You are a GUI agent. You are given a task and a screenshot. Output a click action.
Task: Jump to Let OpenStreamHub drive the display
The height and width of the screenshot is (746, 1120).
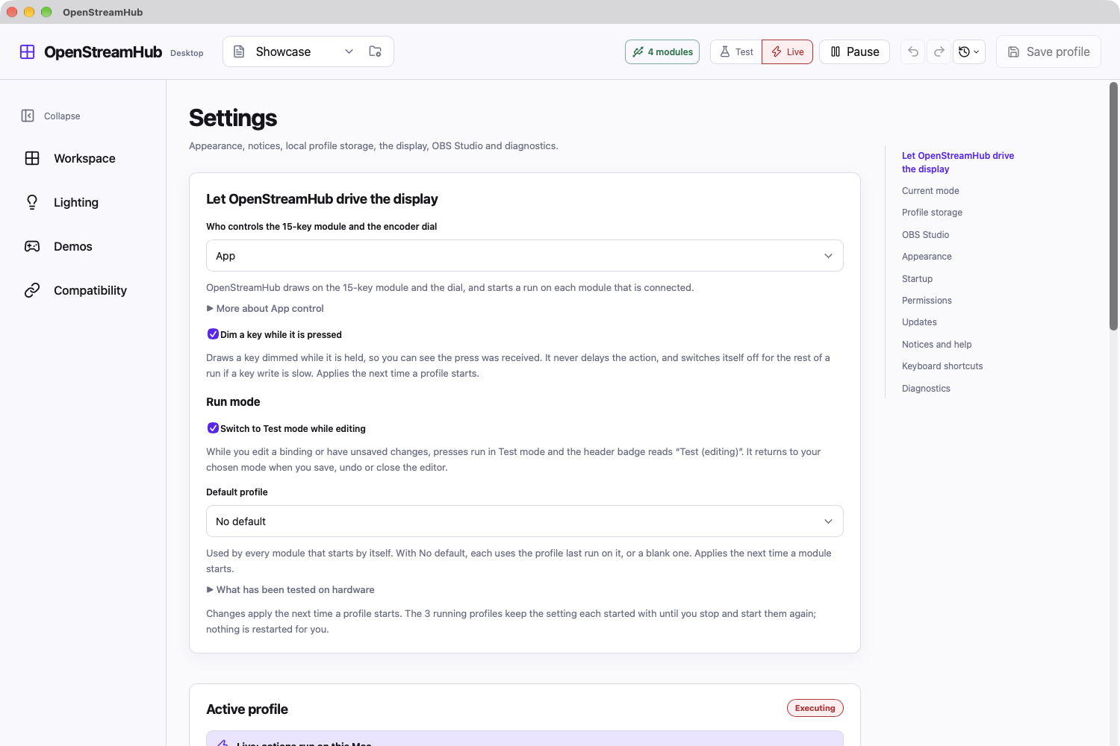point(958,163)
